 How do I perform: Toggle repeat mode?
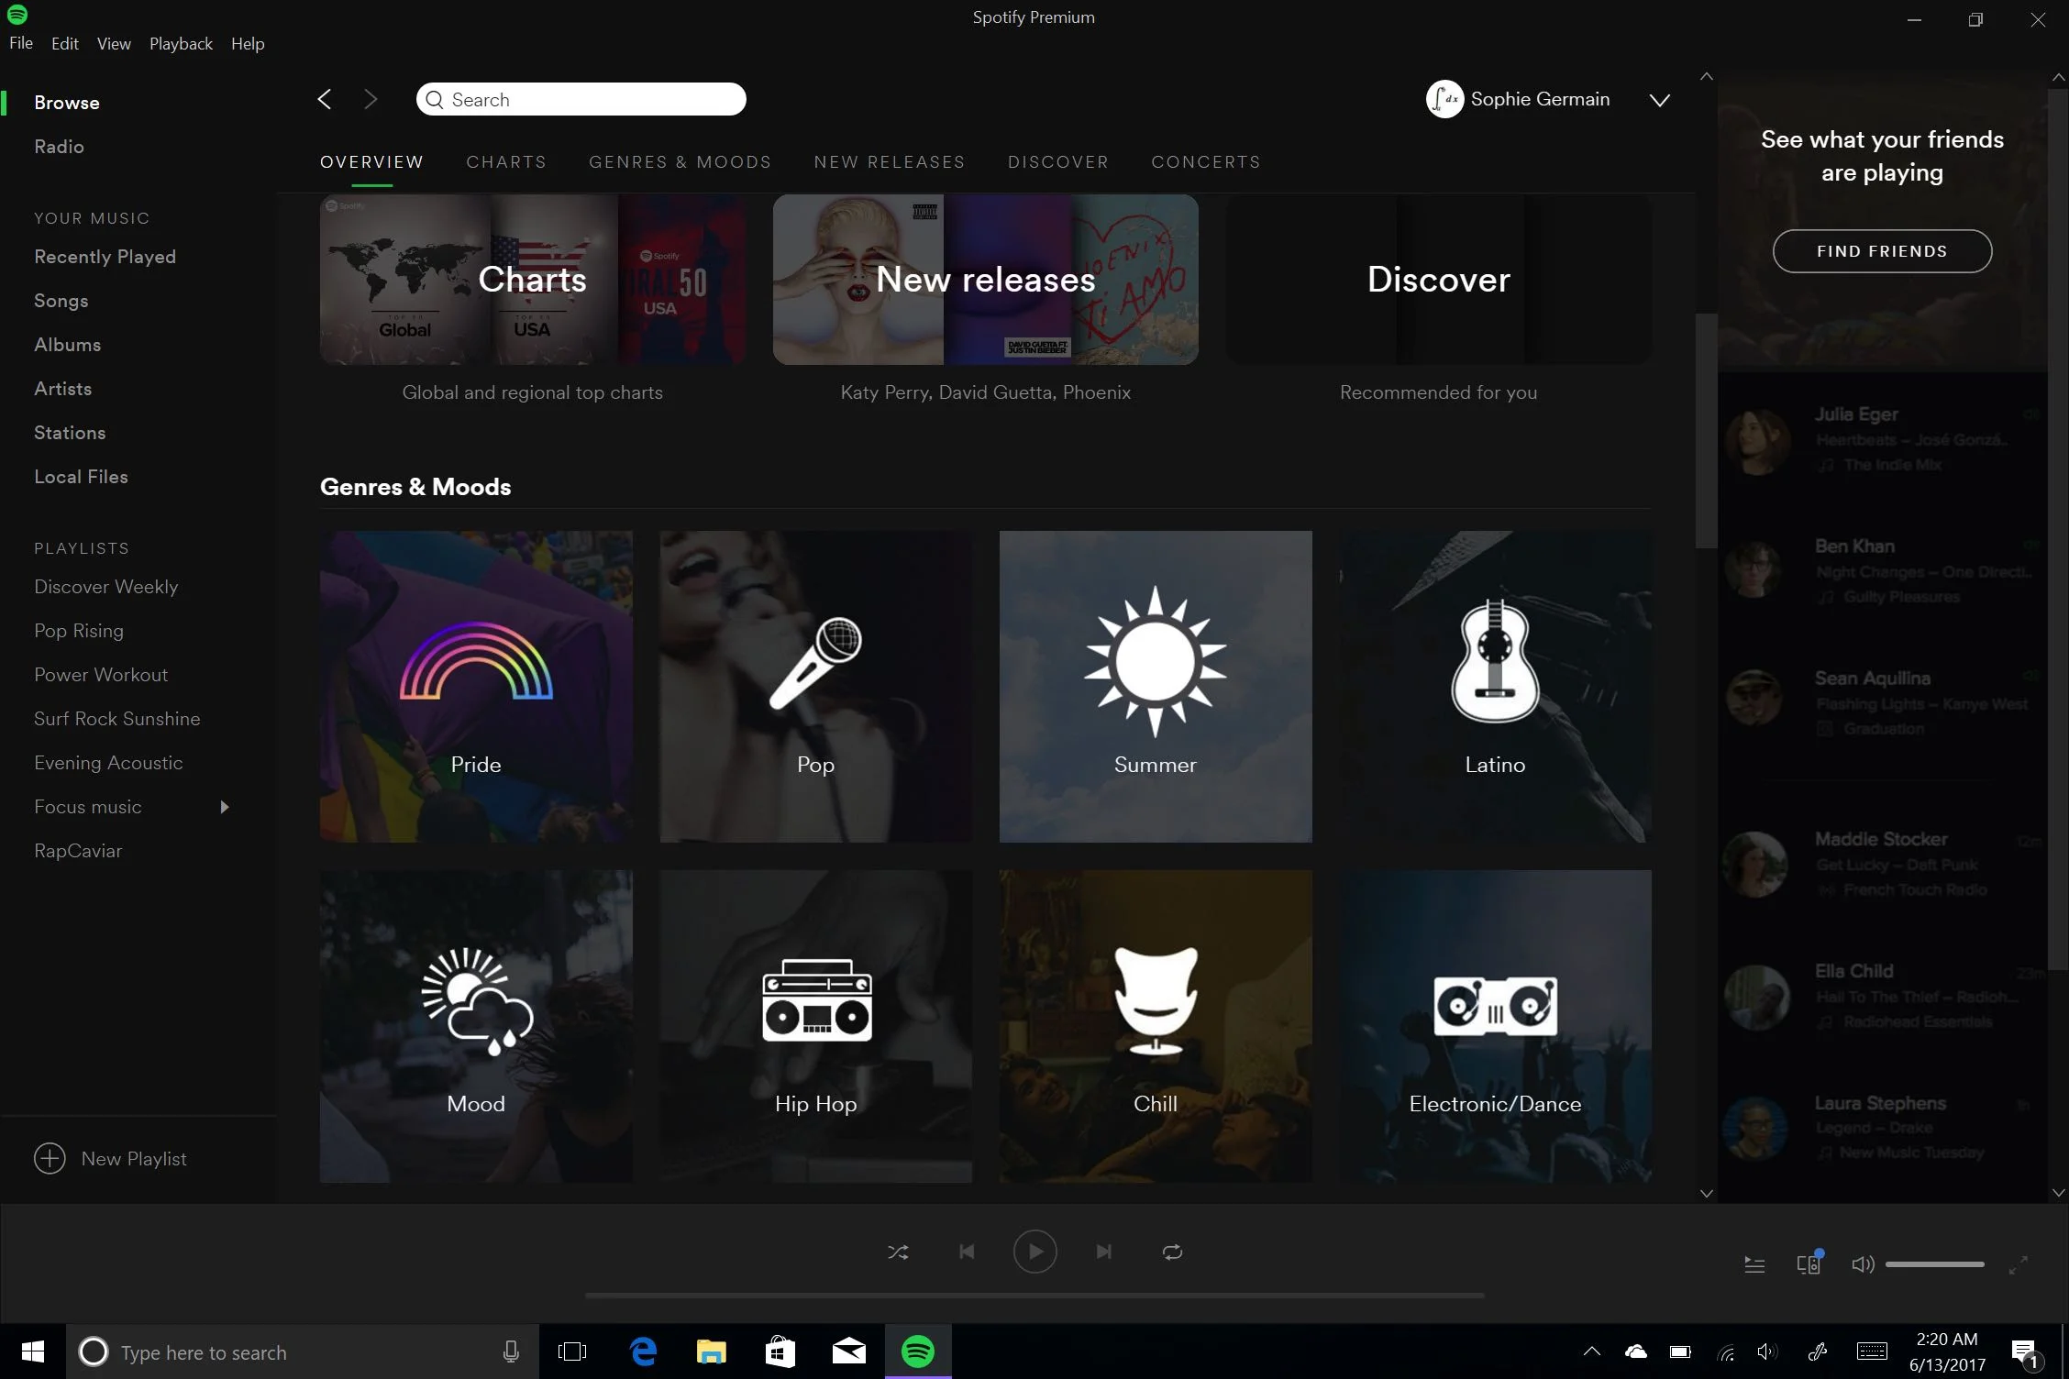(x=1172, y=1252)
